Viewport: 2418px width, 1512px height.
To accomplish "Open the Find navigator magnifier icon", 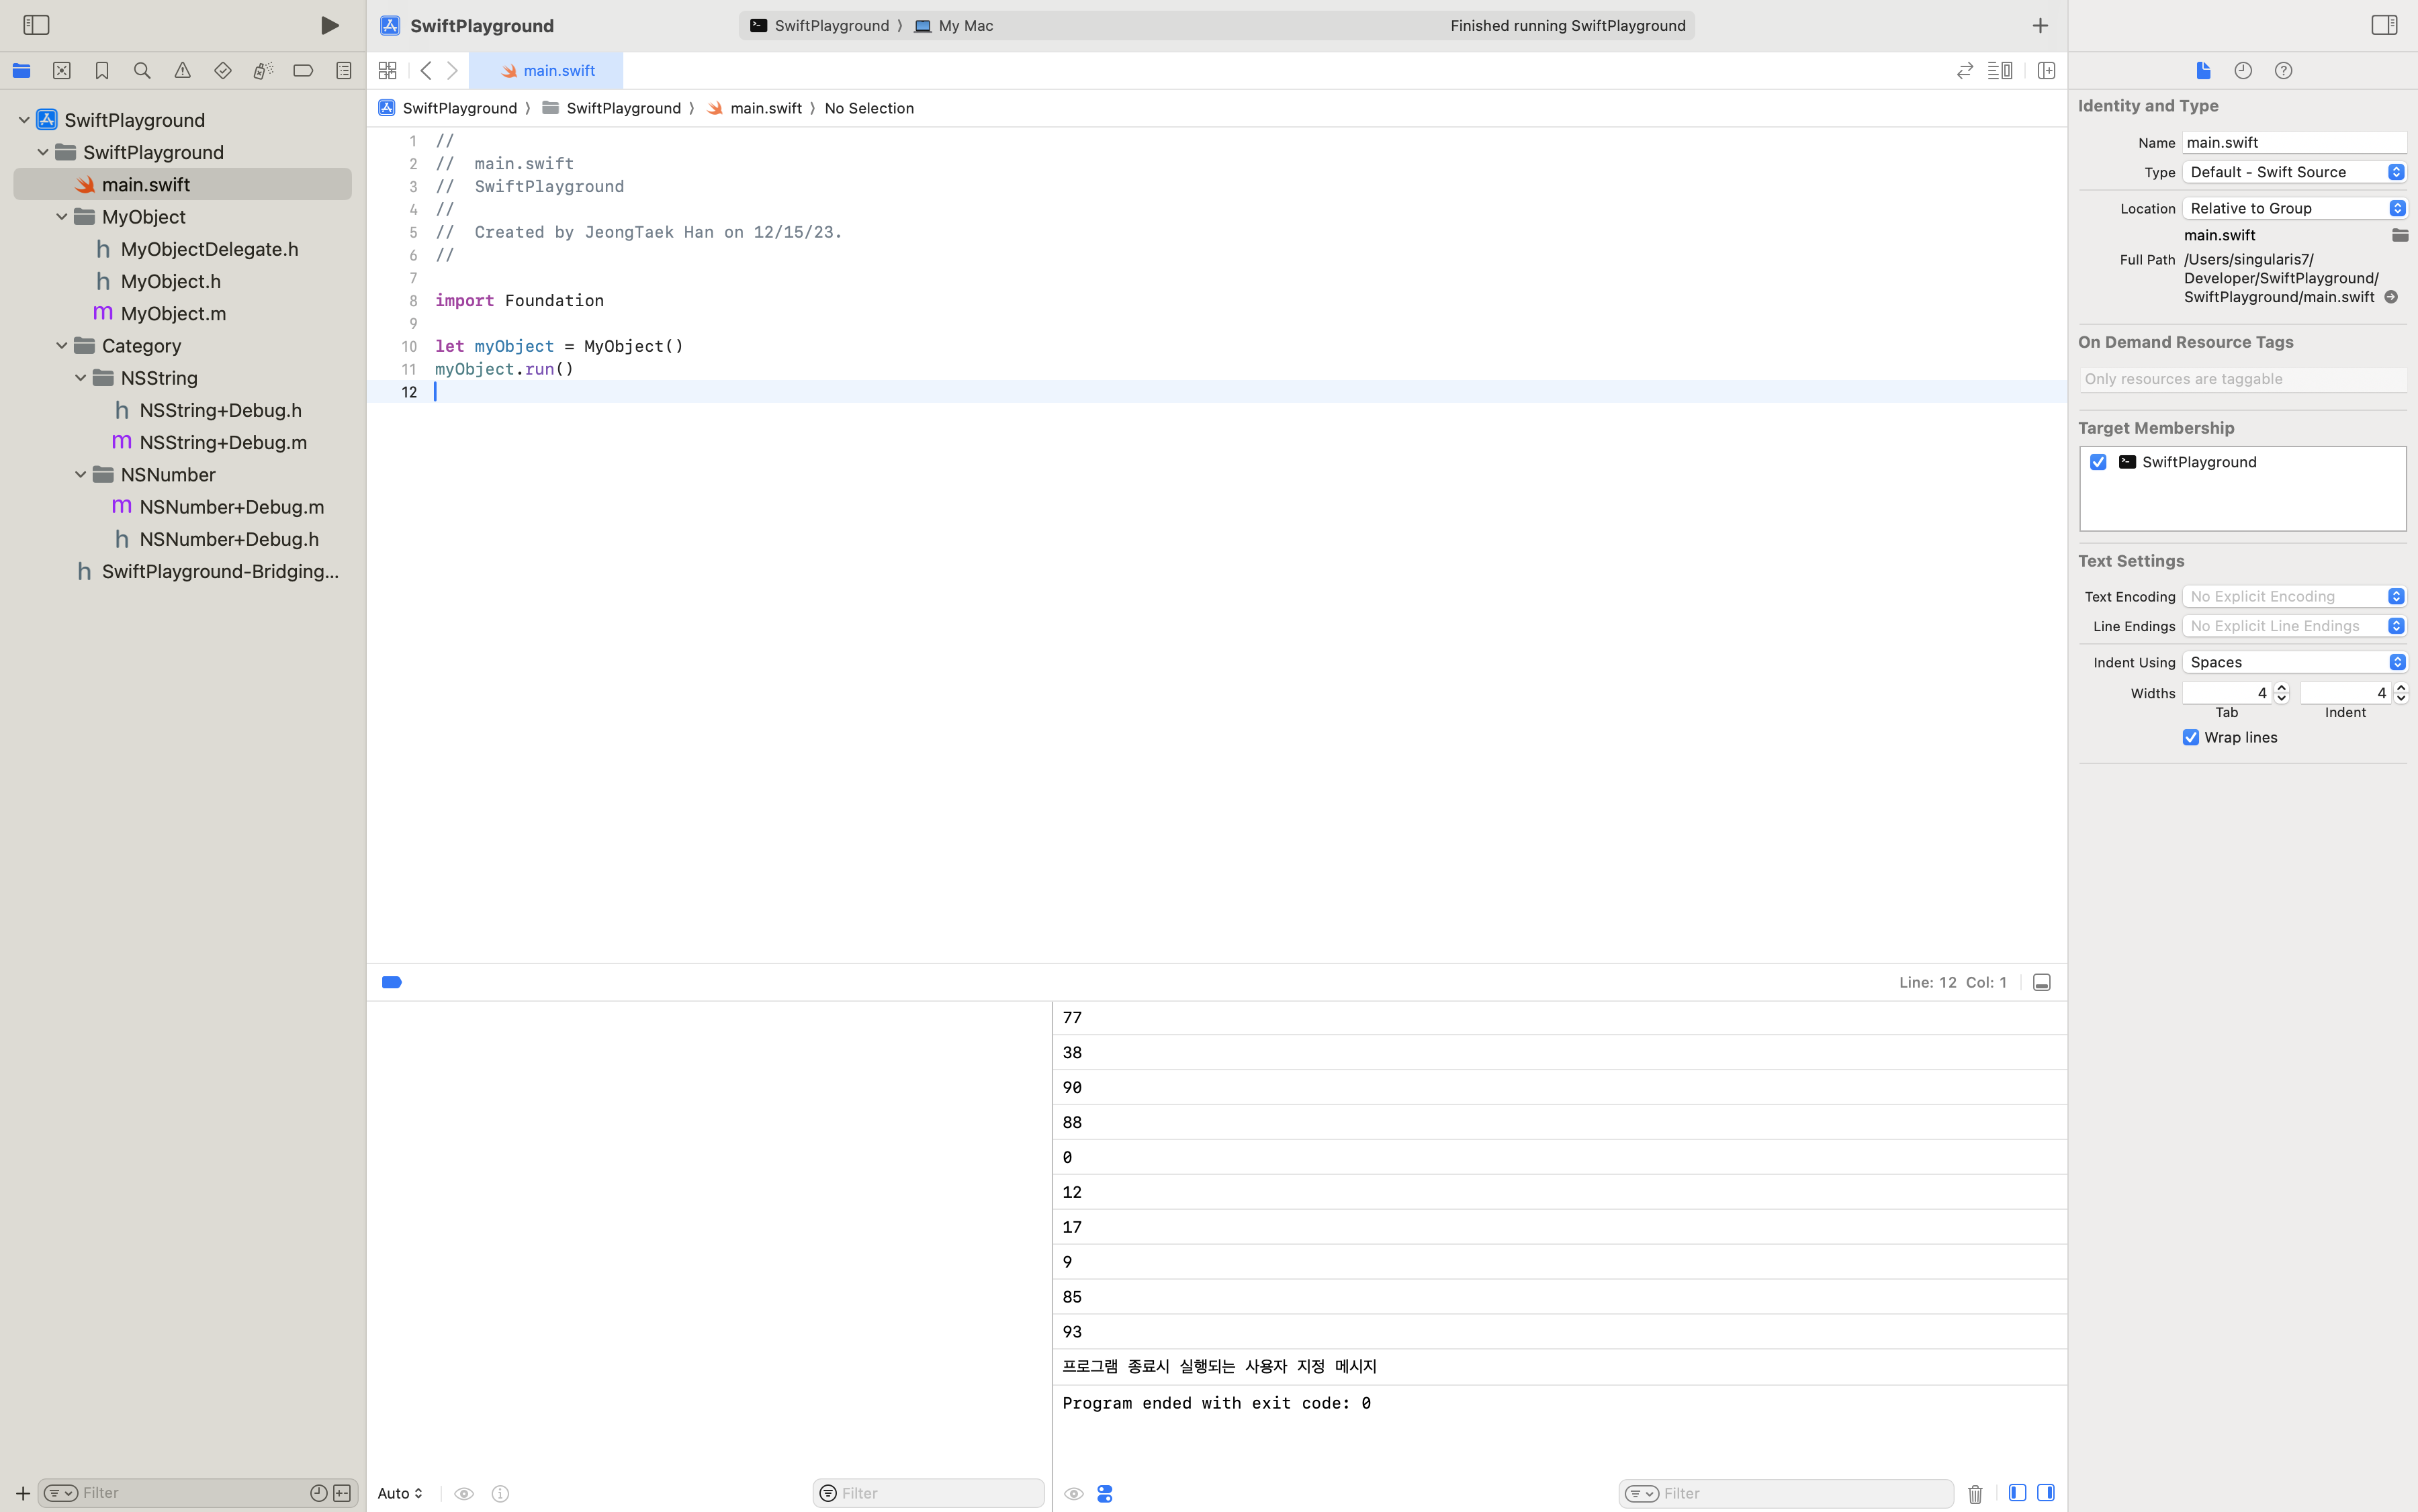I will point(142,70).
